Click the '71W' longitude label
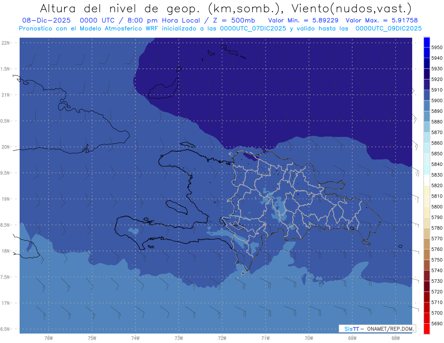The height and width of the screenshot is (343, 444). coord(265,338)
